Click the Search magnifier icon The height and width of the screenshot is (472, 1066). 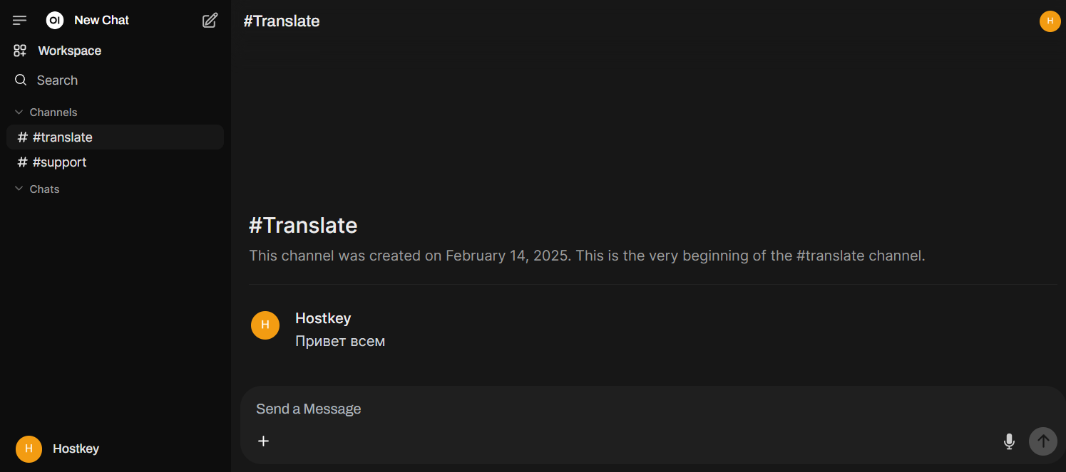(21, 80)
